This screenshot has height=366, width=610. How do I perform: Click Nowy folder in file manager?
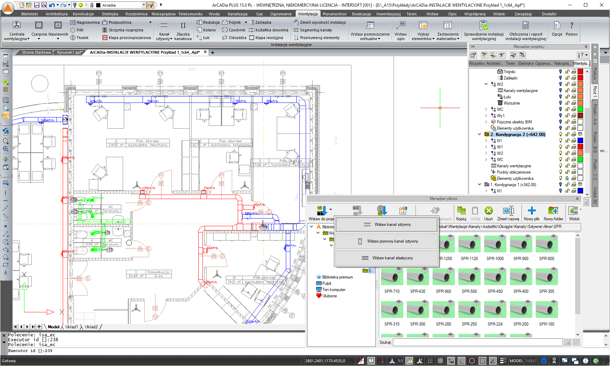(x=553, y=213)
